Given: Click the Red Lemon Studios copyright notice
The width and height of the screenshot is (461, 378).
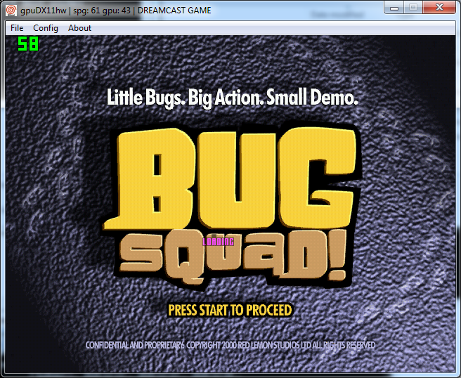Looking at the screenshot, I should tap(230, 345).
